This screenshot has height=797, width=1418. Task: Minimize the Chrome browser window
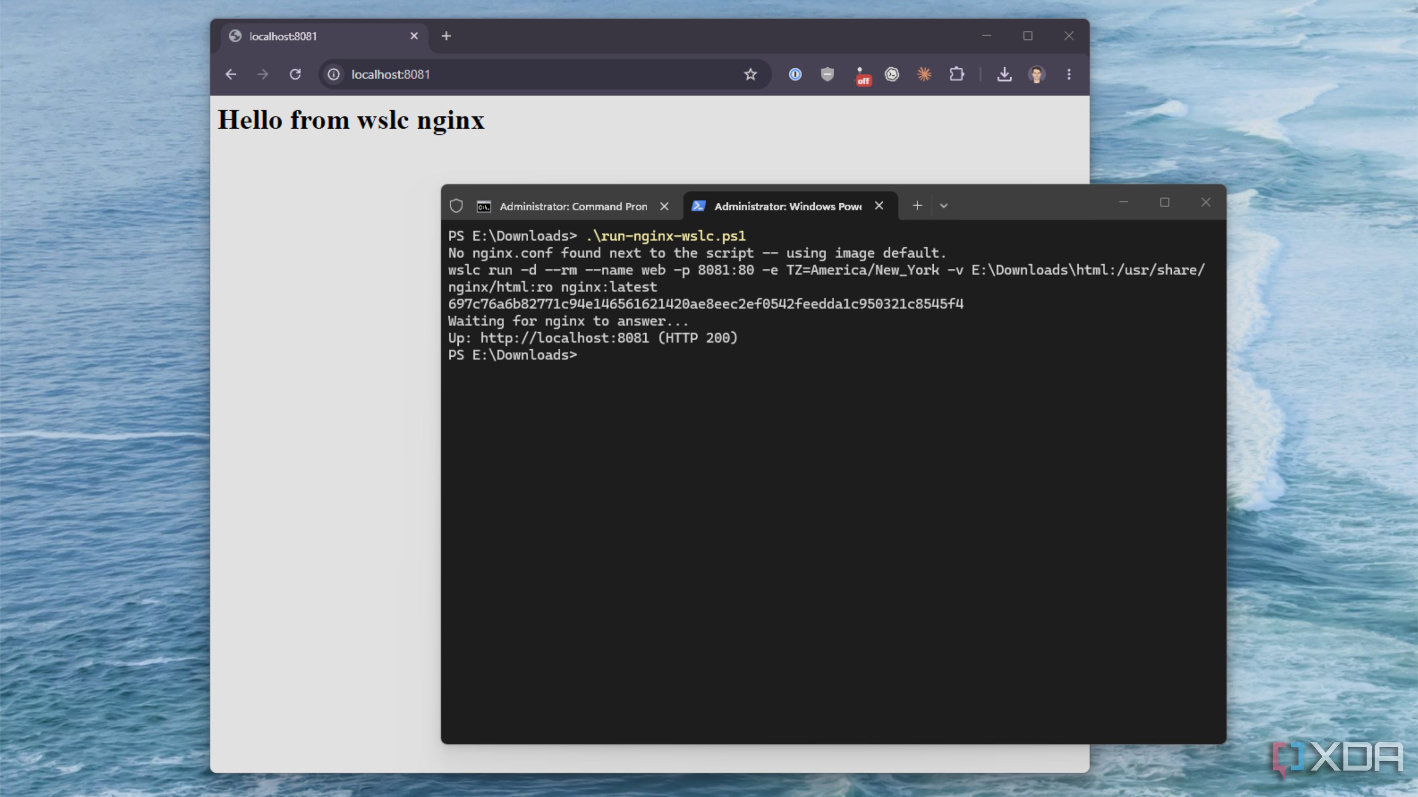[x=986, y=36]
